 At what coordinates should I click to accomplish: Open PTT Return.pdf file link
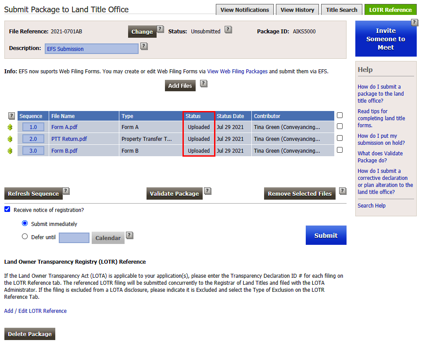pos(69,139)
